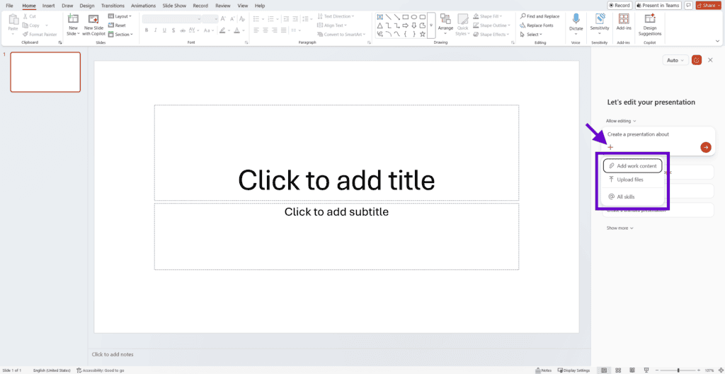Select slide 1 thumbnail
The height and width of the screenshot is (374, 725).
click(x=45, y=72)
